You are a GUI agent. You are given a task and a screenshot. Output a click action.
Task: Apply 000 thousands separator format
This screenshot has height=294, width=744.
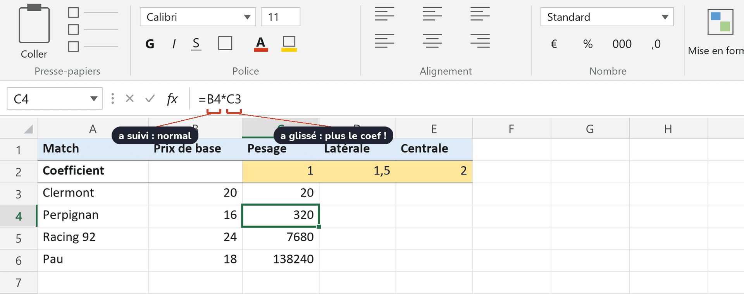tap(622, 44)
